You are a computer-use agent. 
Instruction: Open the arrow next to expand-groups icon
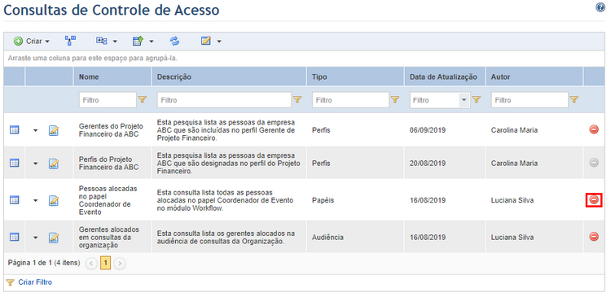coord(115,41)
